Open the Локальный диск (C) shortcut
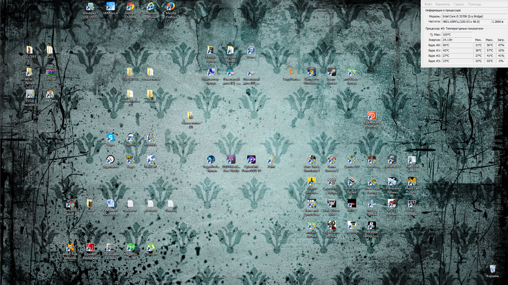 click(x=231, y=76)
